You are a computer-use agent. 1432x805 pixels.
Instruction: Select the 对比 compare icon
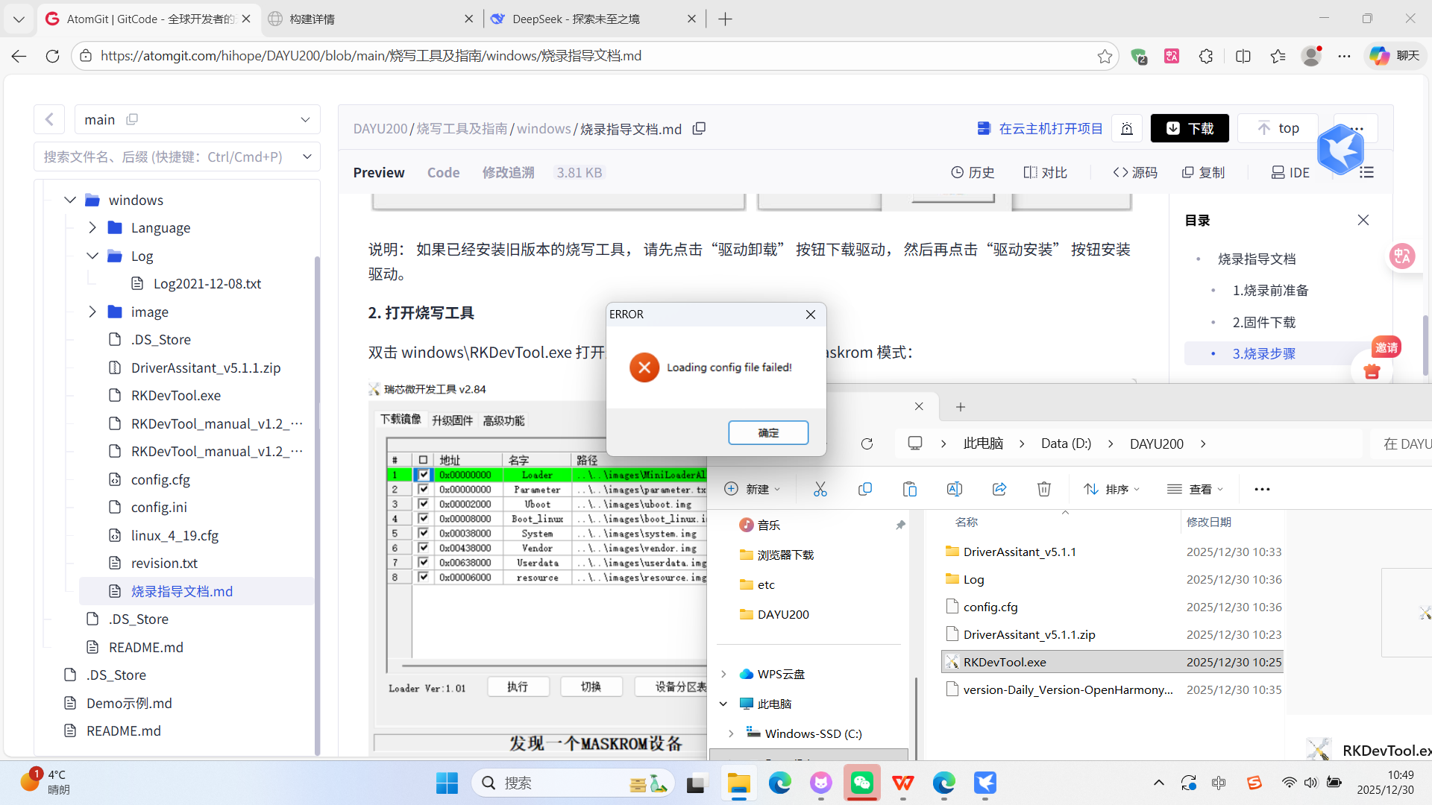1045,172
